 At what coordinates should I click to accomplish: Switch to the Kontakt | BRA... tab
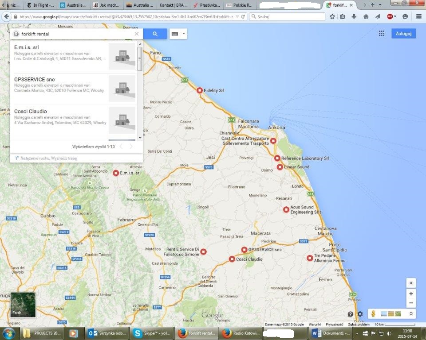[x=173, y=5]
